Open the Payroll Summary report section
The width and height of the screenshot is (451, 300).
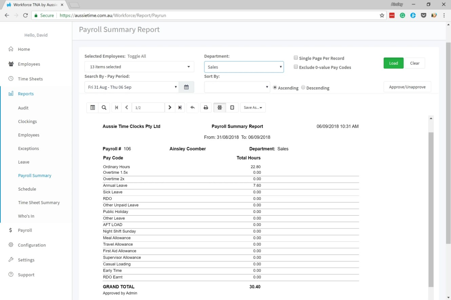point(35,175)
